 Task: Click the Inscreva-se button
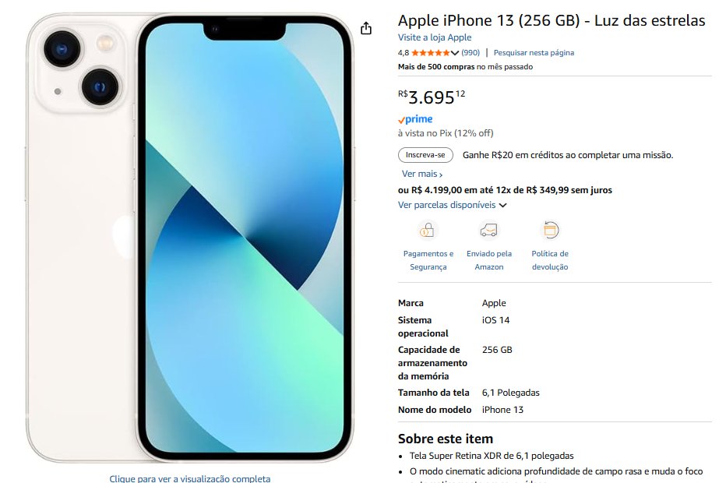tap(425, 155)
